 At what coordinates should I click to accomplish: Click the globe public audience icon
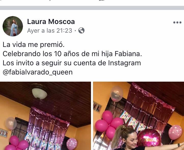(81, 31)
